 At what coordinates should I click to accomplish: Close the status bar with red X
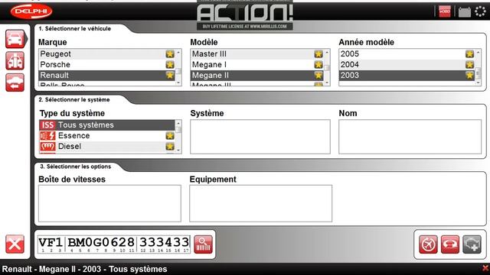click(x=485, y=268)
